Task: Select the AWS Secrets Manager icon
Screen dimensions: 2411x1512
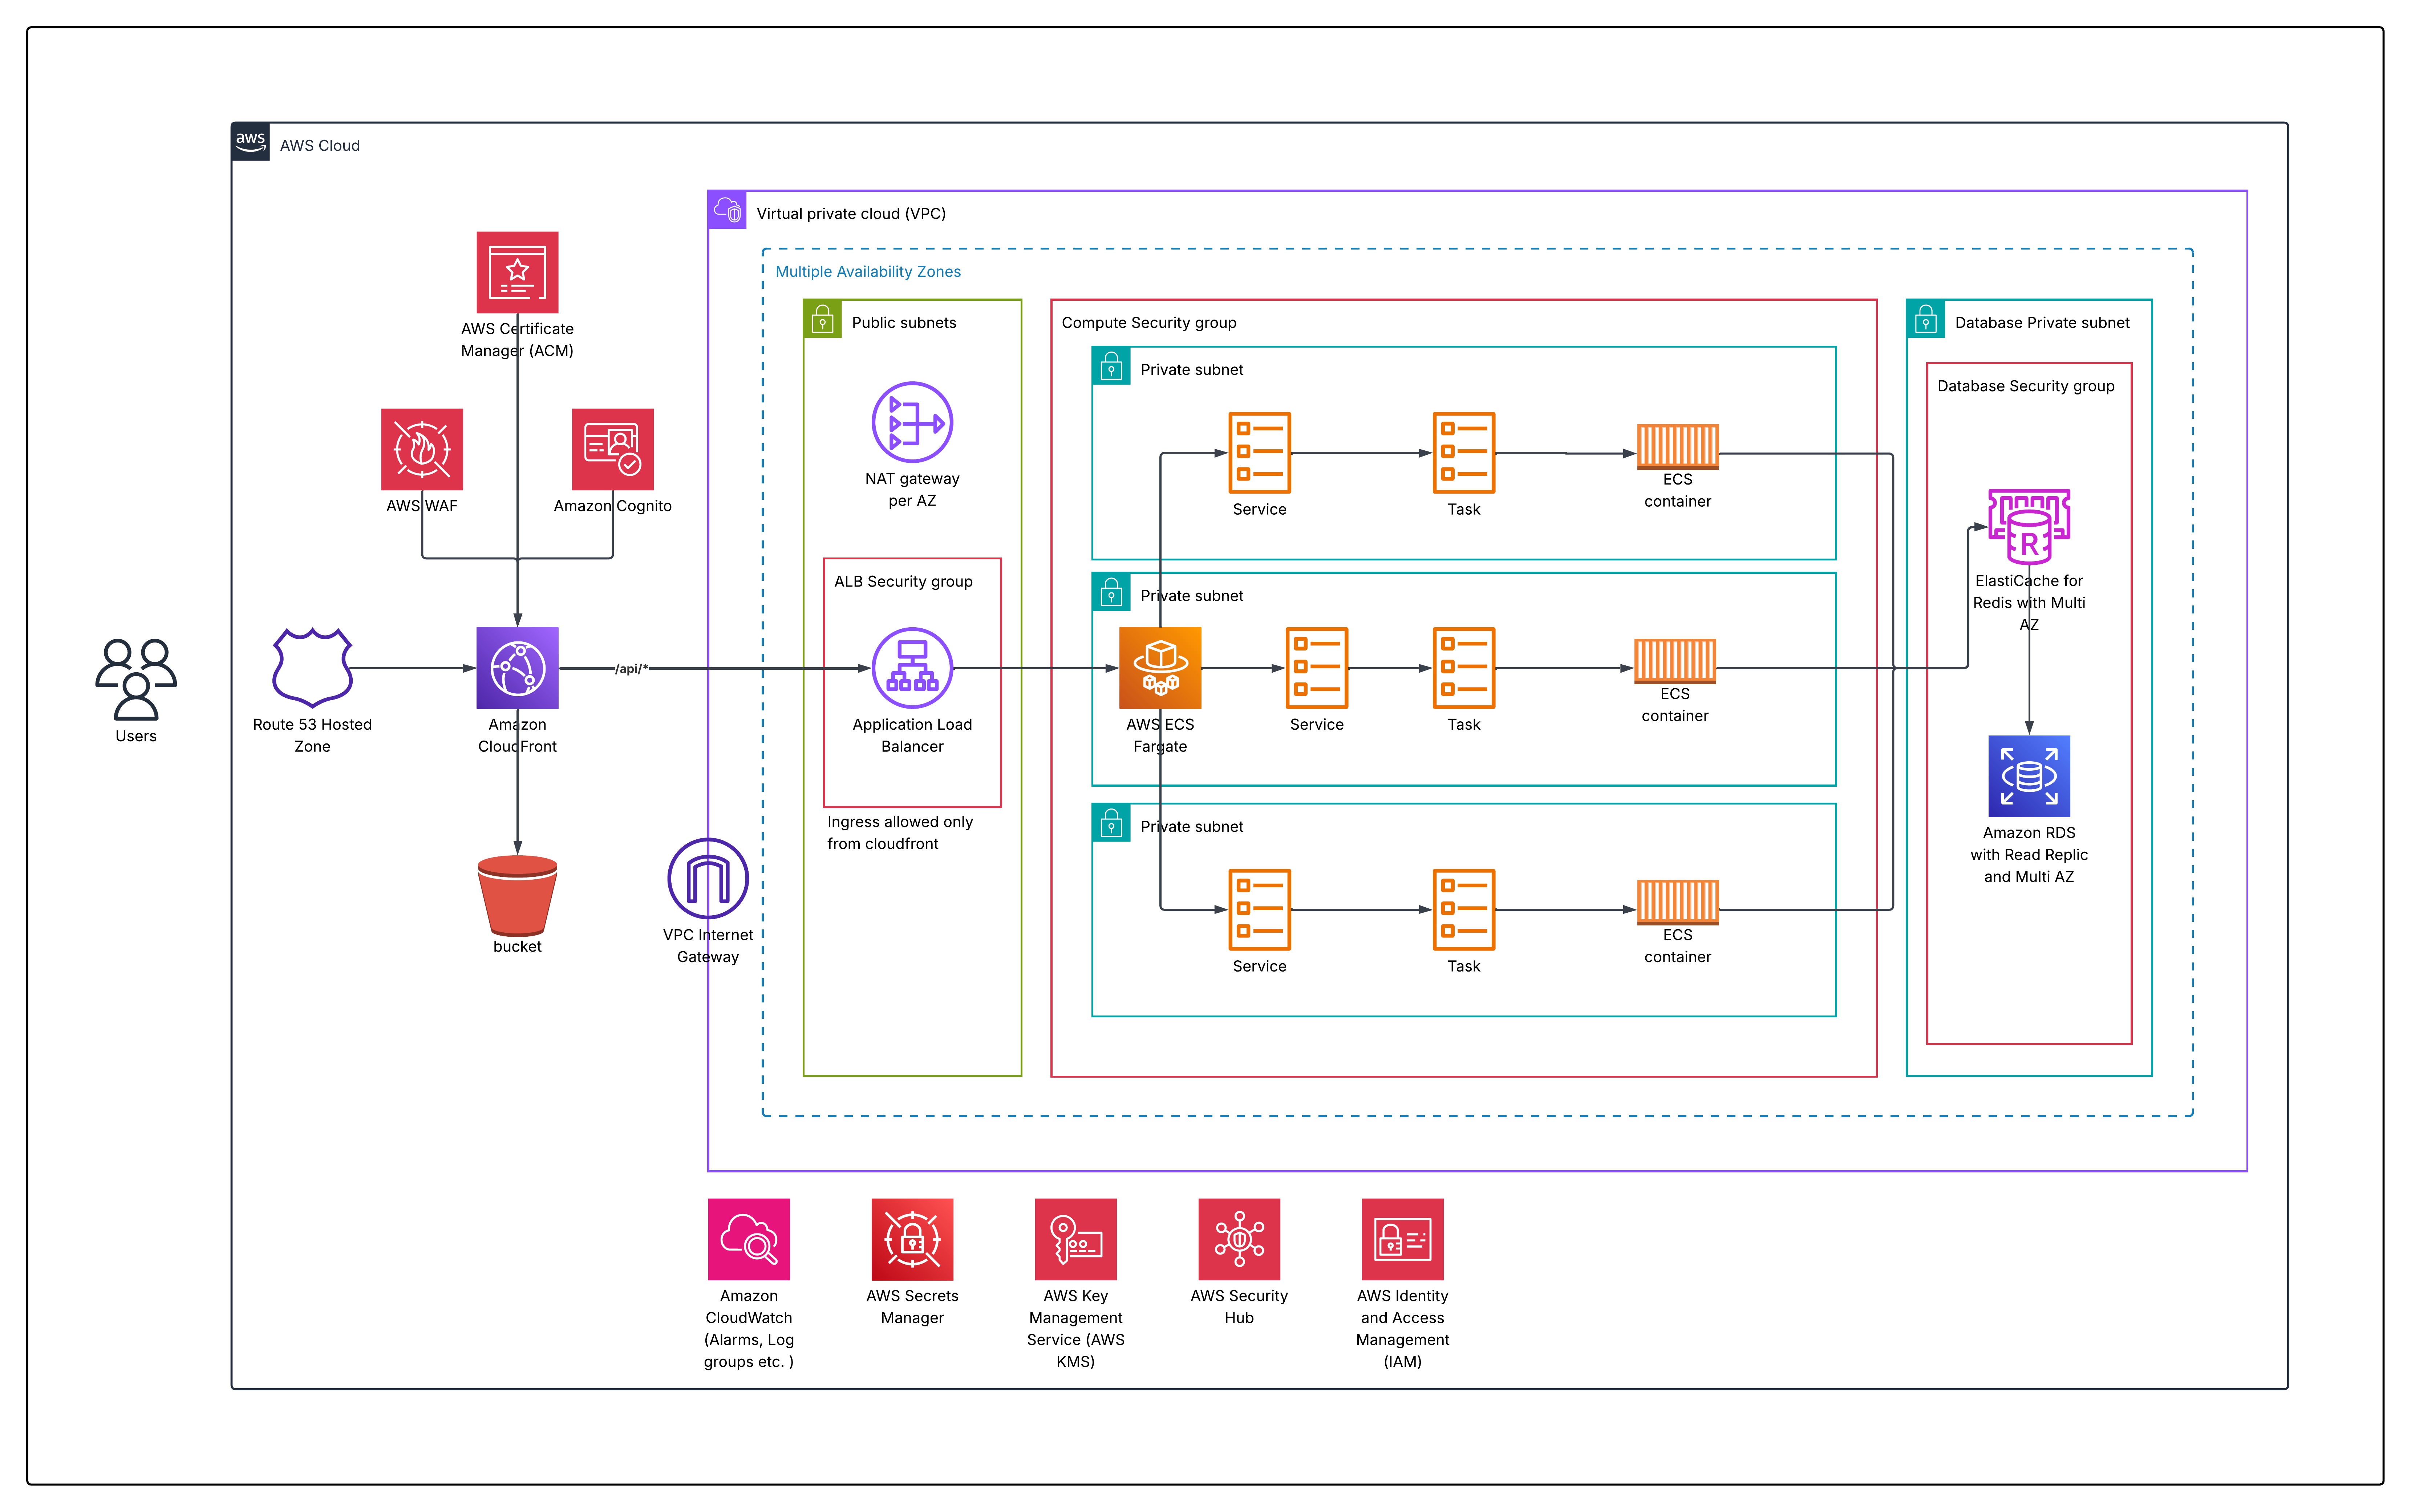Action: [x=912, y=1239]
